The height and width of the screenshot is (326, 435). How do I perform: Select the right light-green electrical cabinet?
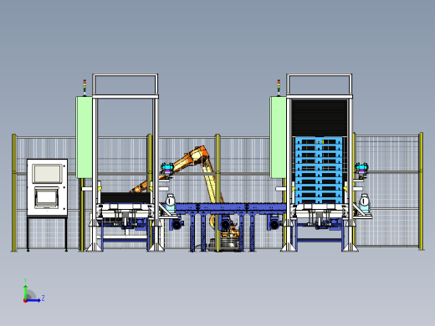(x=278, y=137)
